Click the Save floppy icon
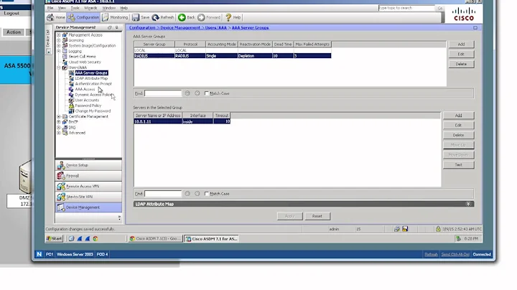517x290 pixels. (136, 17)
